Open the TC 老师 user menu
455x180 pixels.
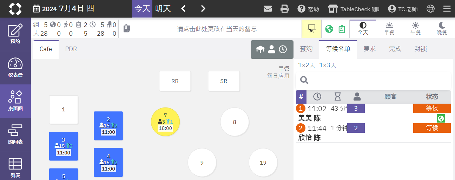pos(403,9)
